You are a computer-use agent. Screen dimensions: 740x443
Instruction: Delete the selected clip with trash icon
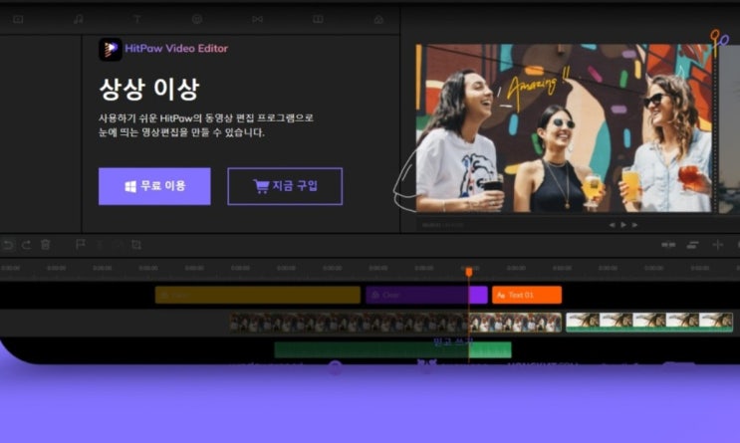45,245
